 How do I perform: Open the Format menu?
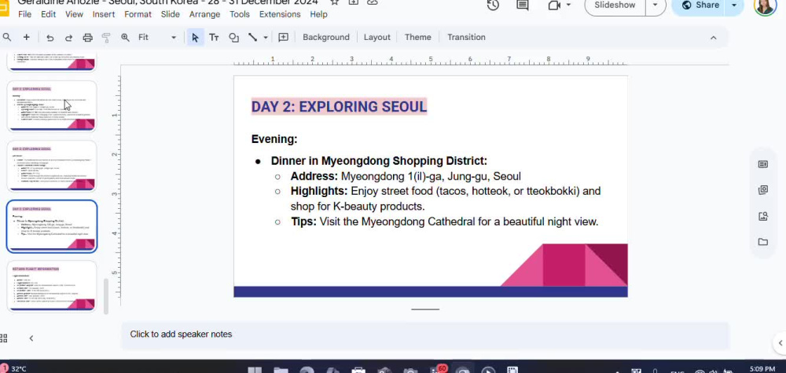138,14
